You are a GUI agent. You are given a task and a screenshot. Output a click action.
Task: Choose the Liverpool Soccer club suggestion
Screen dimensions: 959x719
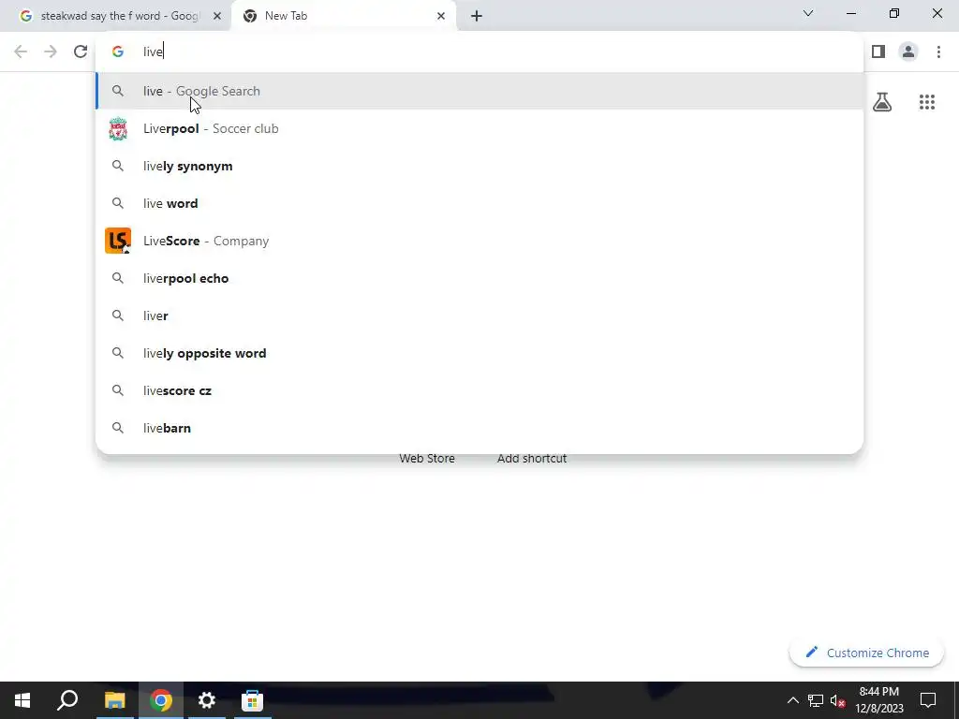click(479, 128)
